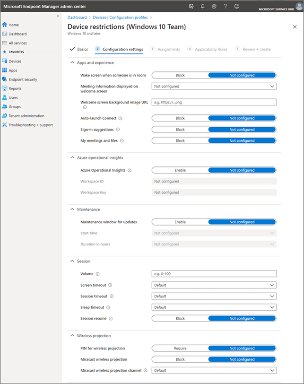Close the Device restrictions pane
Image resolution: width=304 pixels, height=384 pixels.
click(295, 27)
